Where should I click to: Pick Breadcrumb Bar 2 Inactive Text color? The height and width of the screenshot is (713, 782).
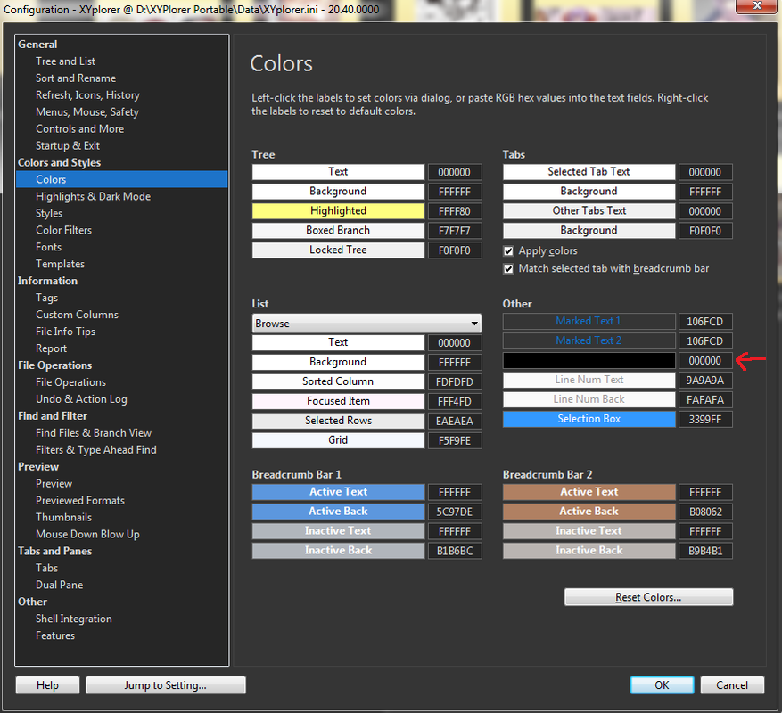[589, 531]
